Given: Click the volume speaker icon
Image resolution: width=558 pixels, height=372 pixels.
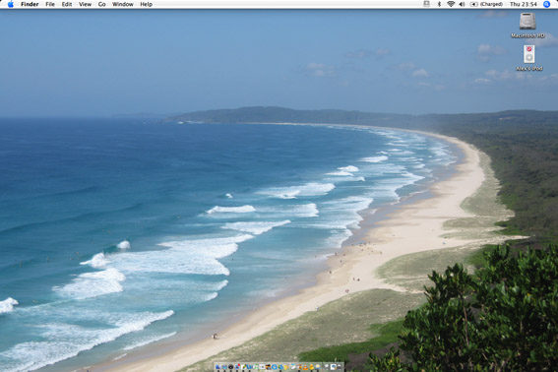Looking at the screenshot, I should (462, 4).
